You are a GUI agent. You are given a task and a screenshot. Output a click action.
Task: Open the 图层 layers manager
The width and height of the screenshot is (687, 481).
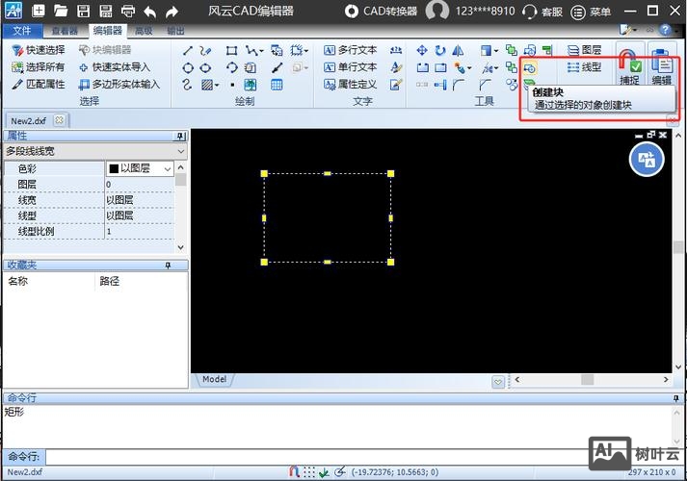pos(585,50)
